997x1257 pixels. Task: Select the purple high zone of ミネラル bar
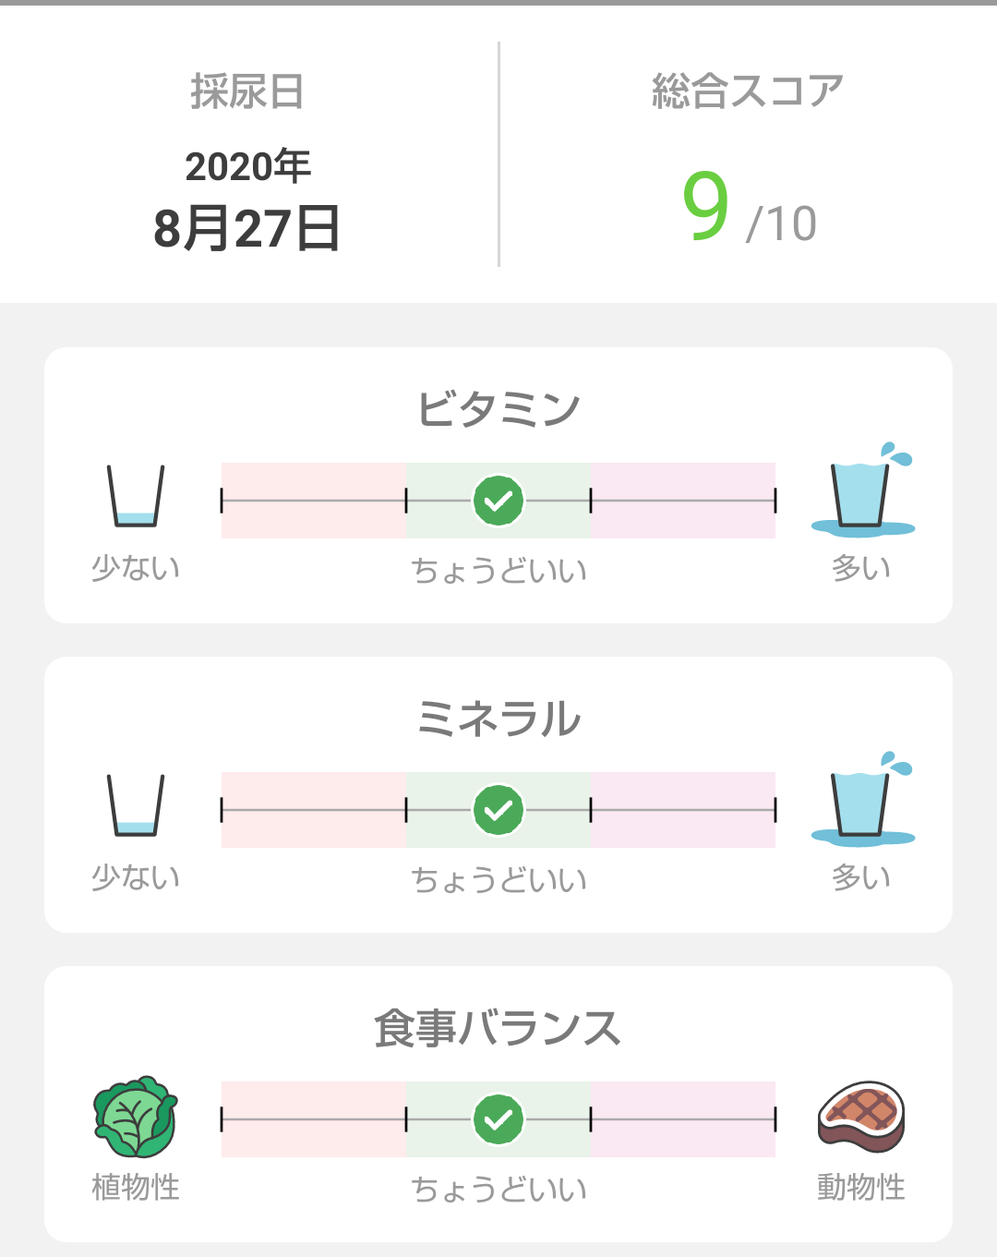[683, 810]
